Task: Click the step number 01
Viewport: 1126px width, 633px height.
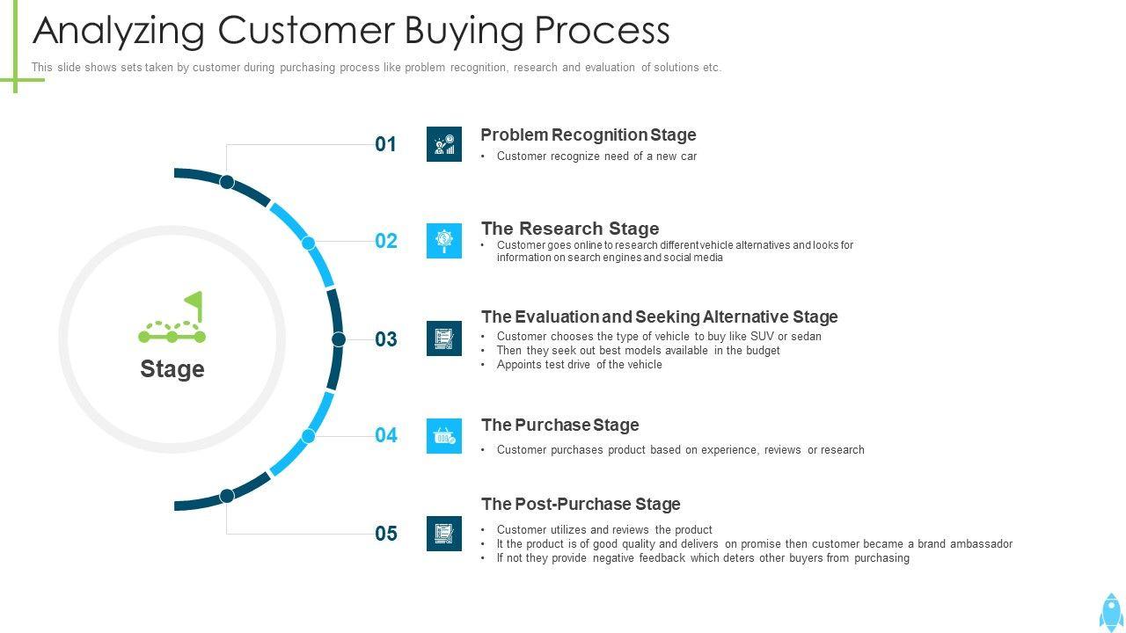Action: click(x=386, y=144)
